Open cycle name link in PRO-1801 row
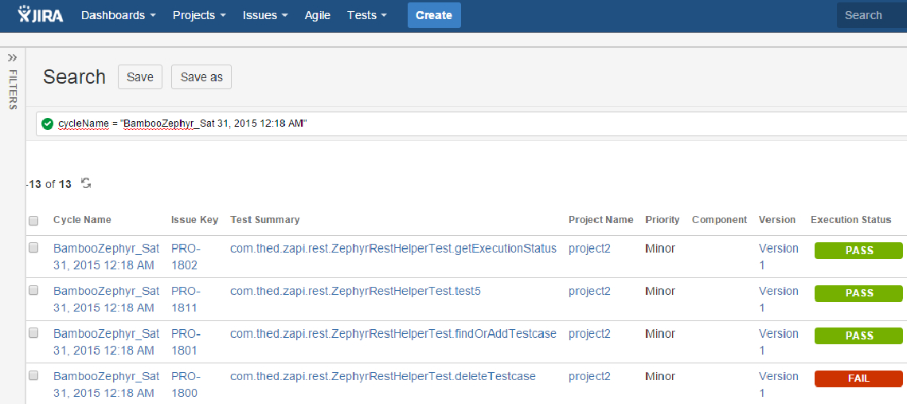This screenshot has width=907, height=404. (x=107, y=342)
